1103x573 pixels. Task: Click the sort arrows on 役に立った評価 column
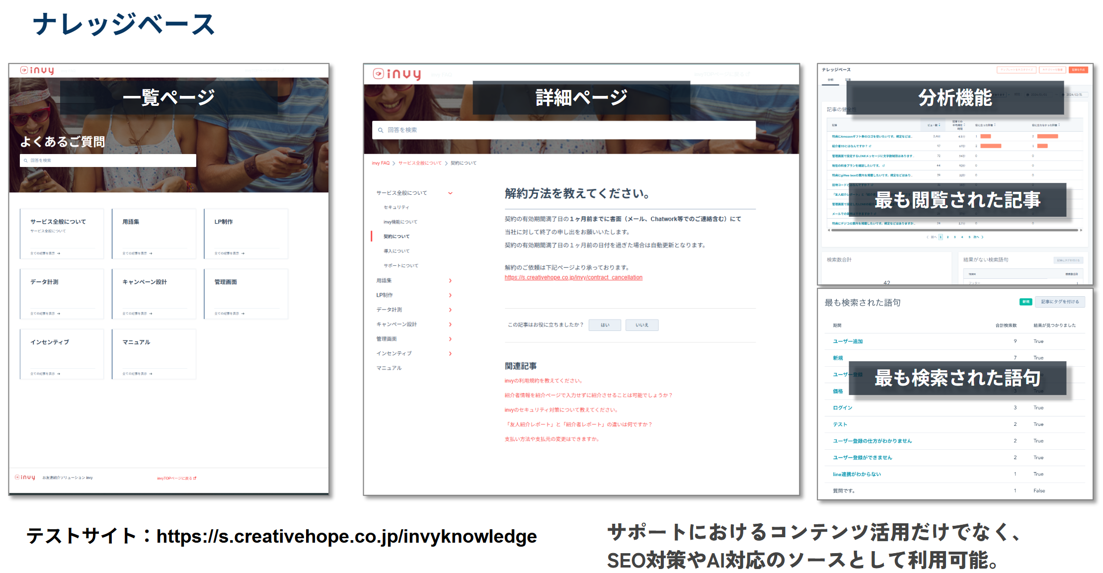996,125
